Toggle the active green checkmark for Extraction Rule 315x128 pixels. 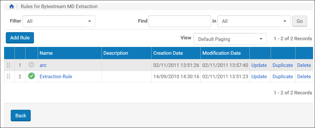point(31,76)
